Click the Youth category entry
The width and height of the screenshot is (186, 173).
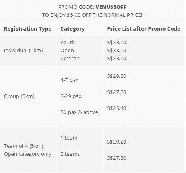tap(67, 42)
